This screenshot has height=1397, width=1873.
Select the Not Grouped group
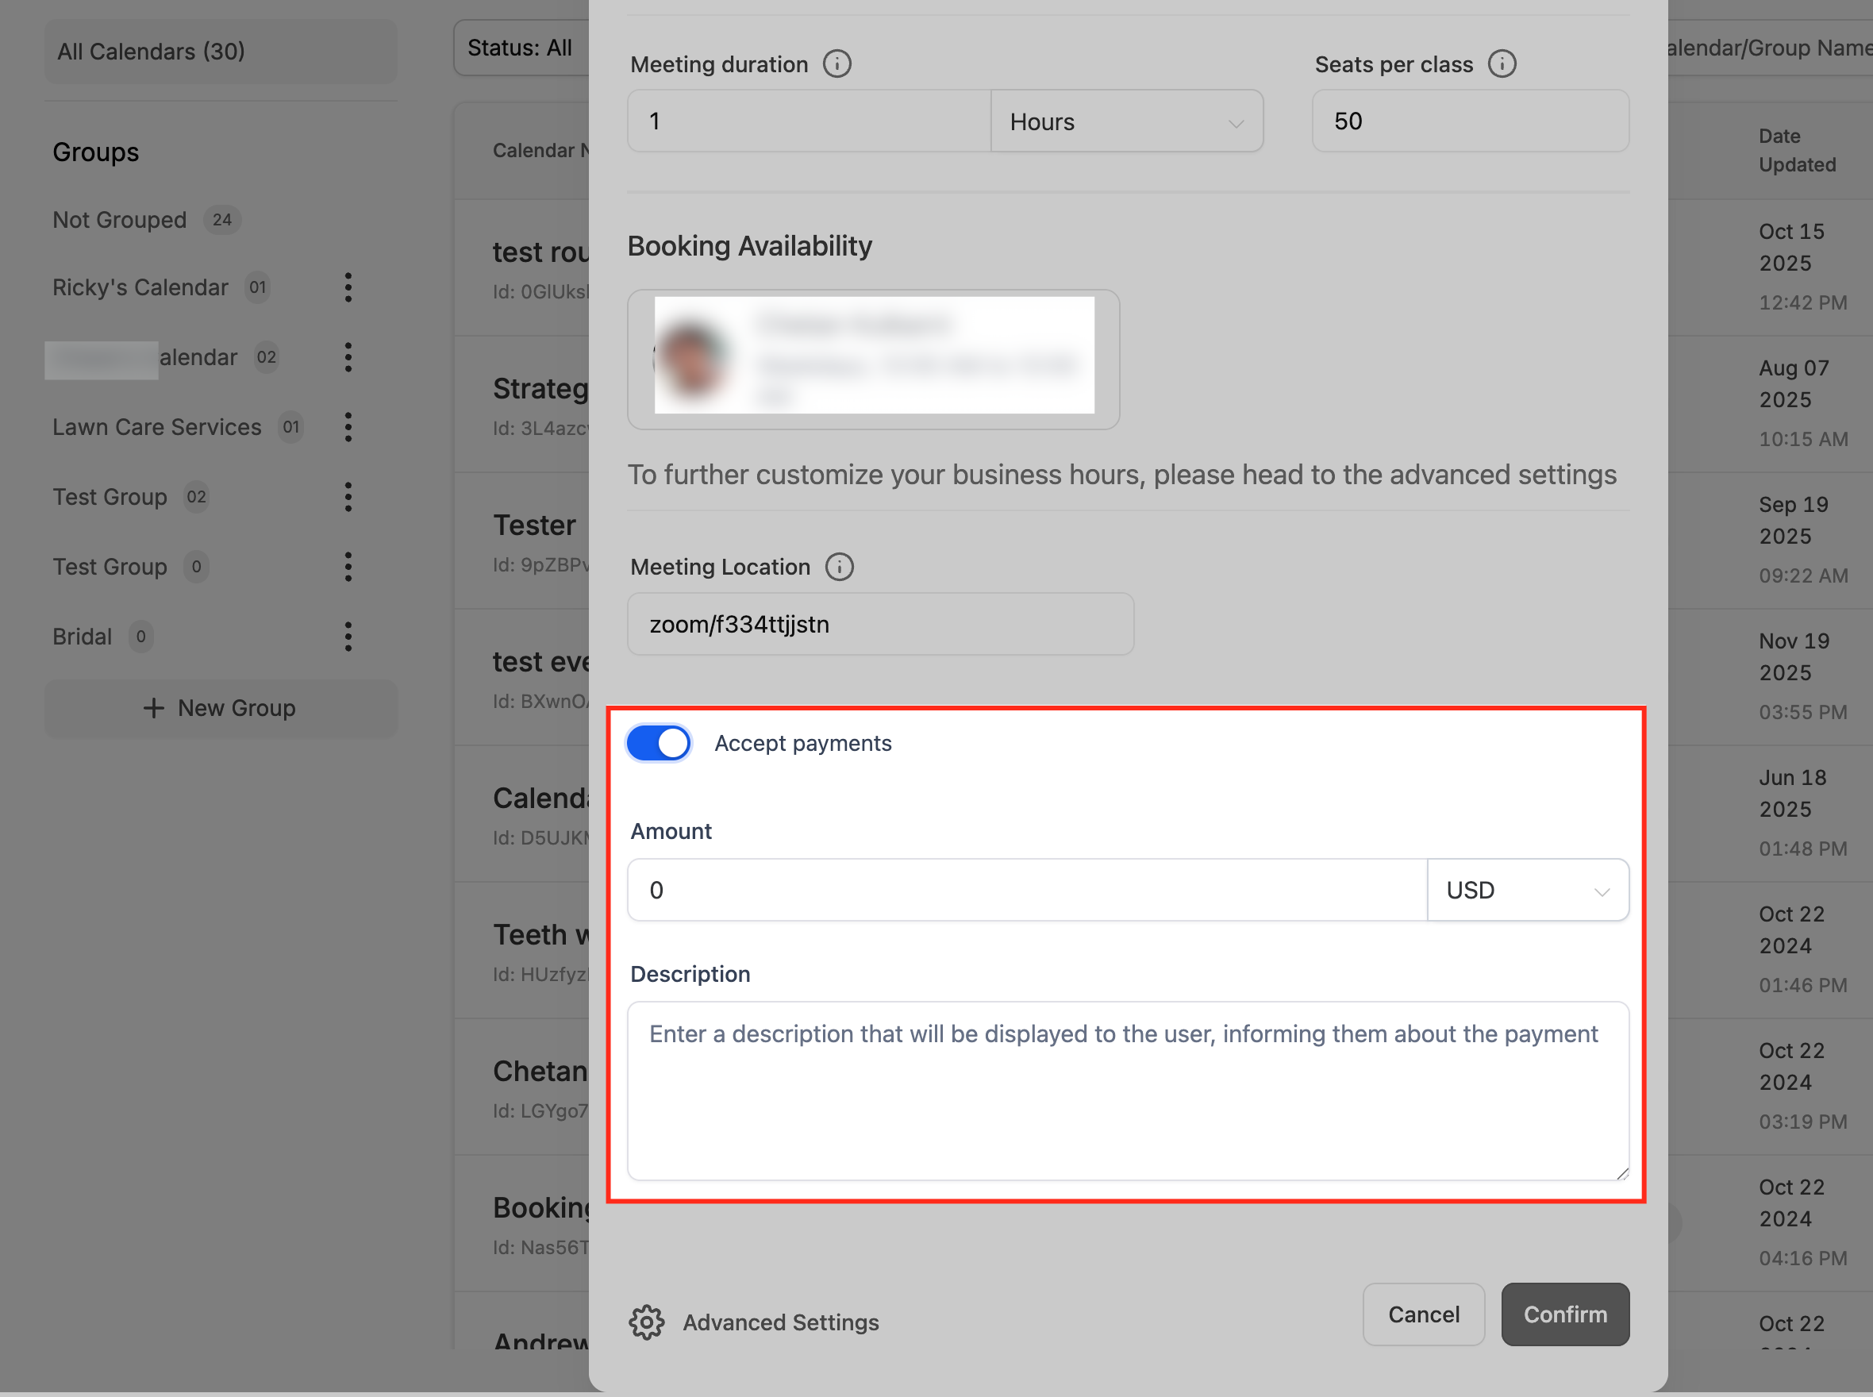coord(119,220)
